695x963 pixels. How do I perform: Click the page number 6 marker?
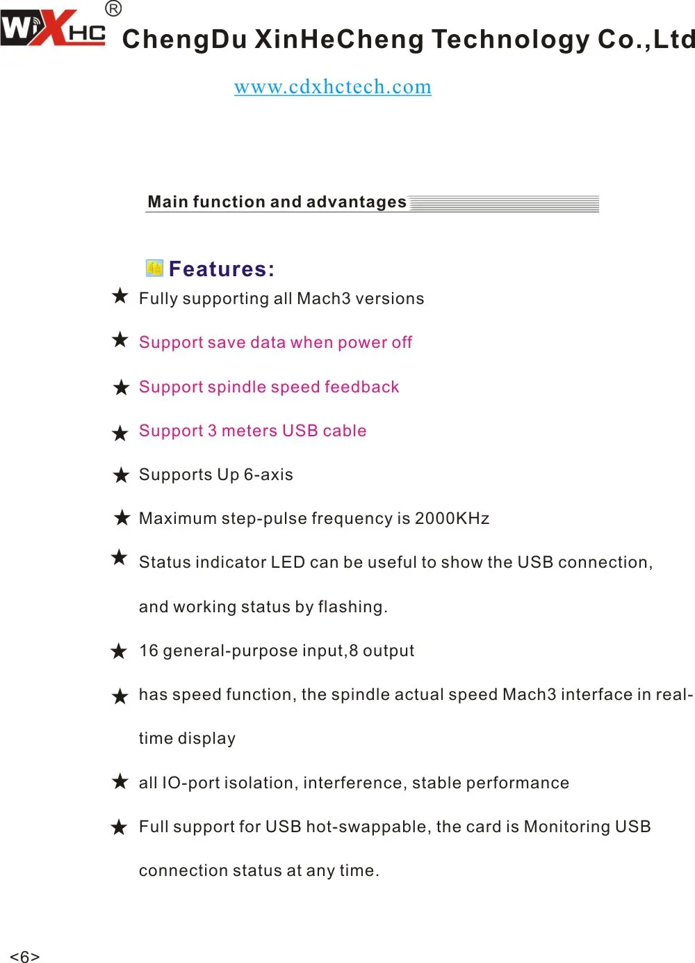click(25, 956)
